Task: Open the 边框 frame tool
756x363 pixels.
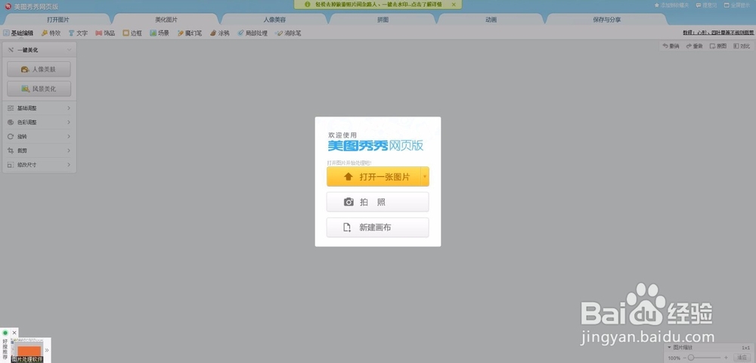Action: [x=132, y=33]
